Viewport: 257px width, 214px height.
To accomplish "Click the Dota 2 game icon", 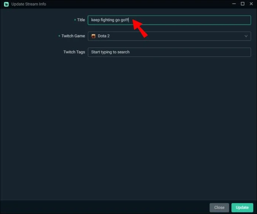I will [93, 36].
